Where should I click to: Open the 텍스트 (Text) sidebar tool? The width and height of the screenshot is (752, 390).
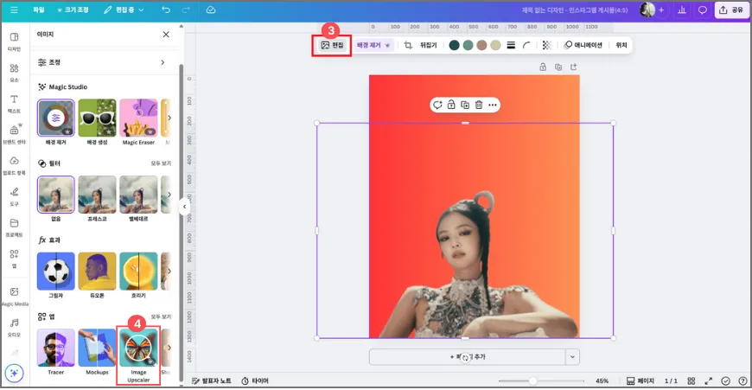coord(14,103)
